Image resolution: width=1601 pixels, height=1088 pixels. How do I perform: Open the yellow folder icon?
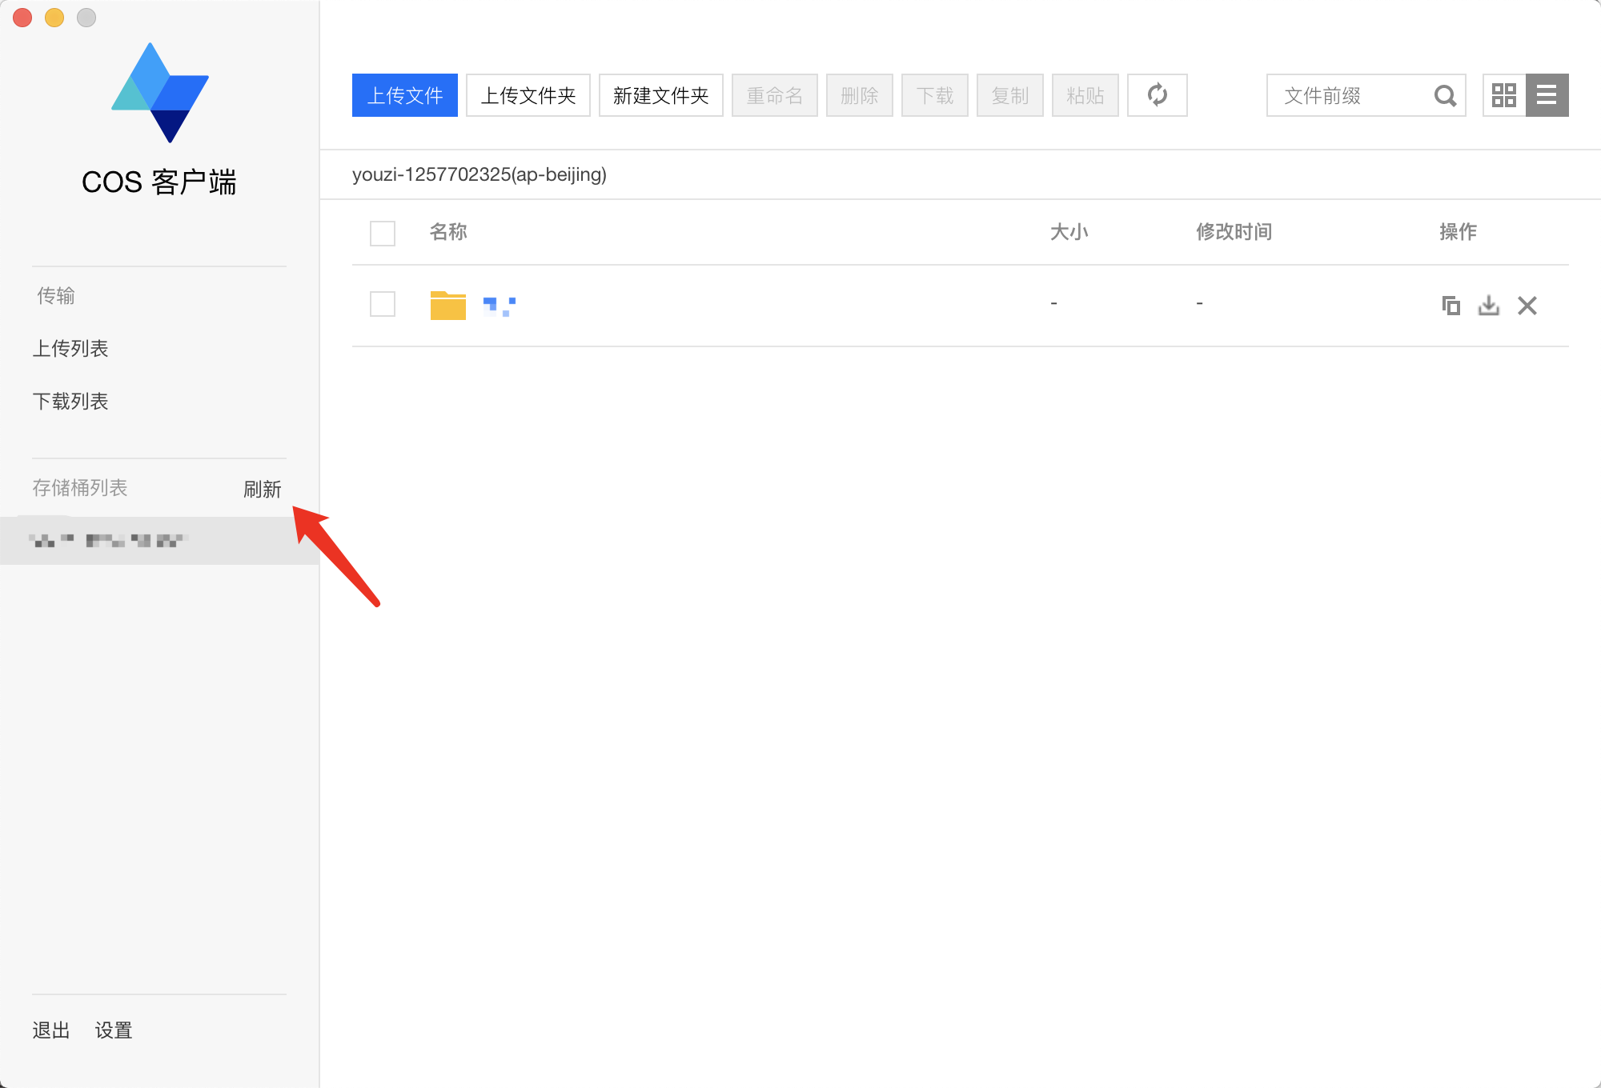(447, 305)
